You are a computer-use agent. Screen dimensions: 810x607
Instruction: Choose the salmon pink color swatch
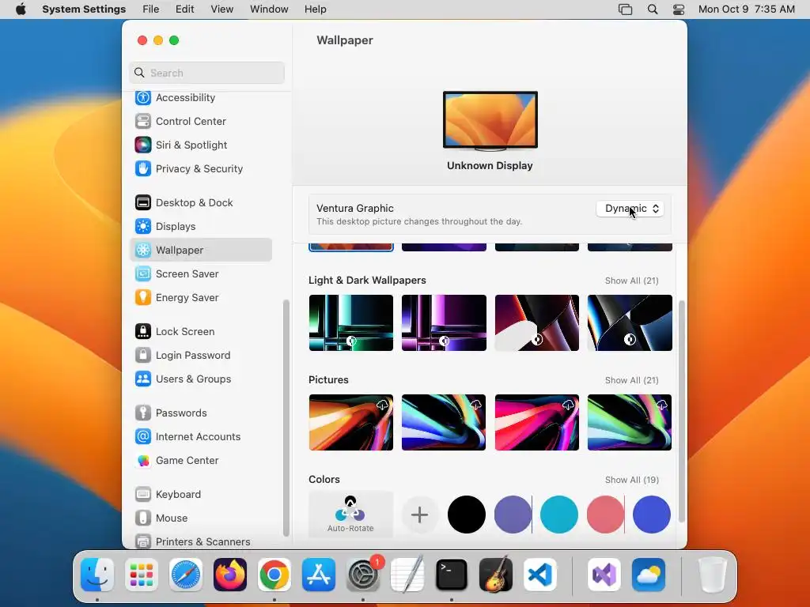pyautogui.click(x=605, y=515)
